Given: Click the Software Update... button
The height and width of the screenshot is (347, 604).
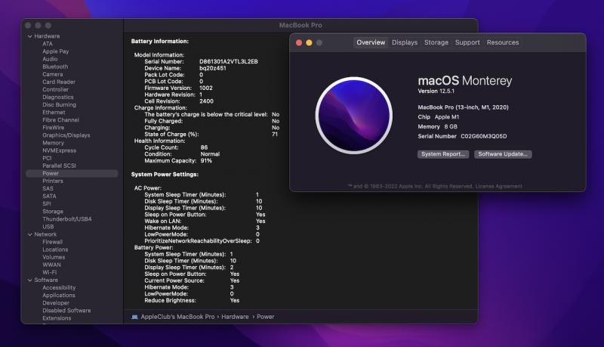Looking at the screenshot, I should [503, 154].
